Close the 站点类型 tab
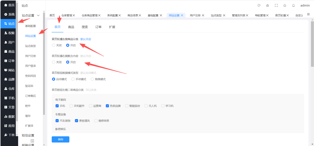314x146 pixels. 224,15
